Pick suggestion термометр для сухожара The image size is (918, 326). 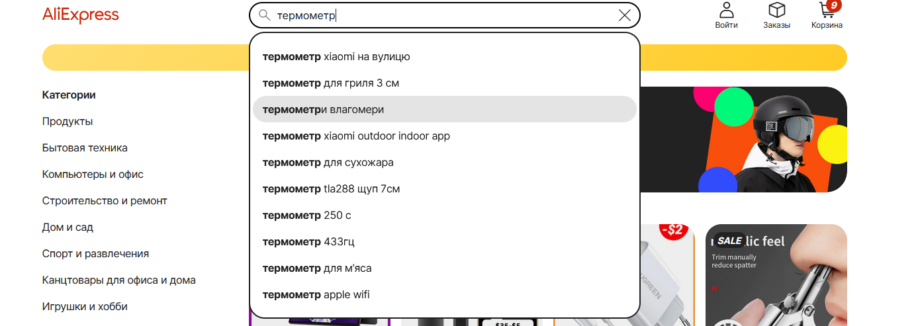(x=445, y=163)
